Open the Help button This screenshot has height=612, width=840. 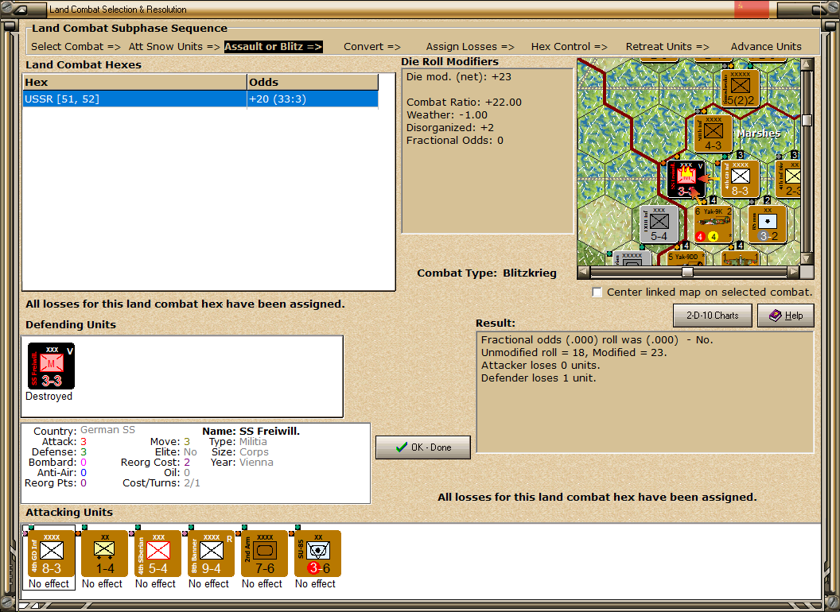click(786, 316)
